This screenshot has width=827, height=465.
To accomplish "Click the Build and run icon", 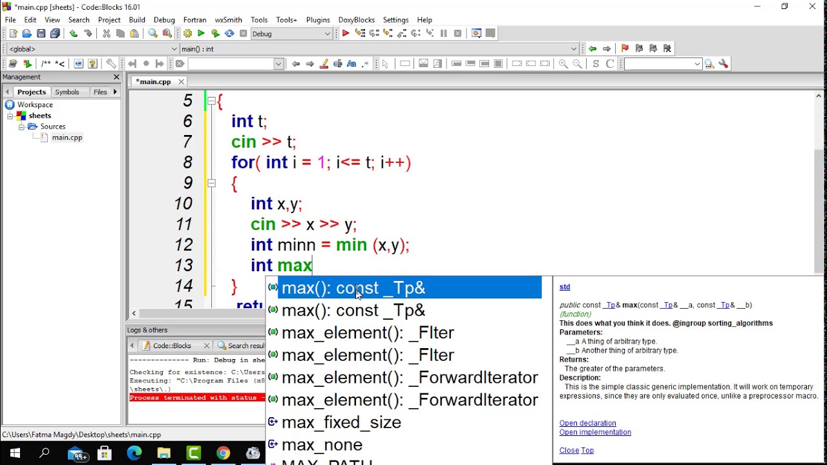I will click(x=215, y=34).
